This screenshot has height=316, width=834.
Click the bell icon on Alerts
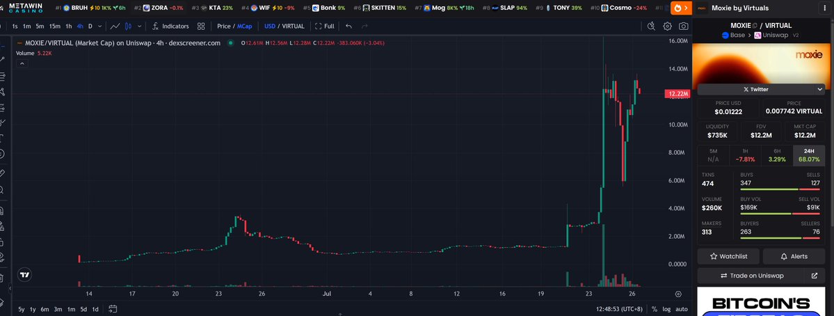tap(783, 256)
